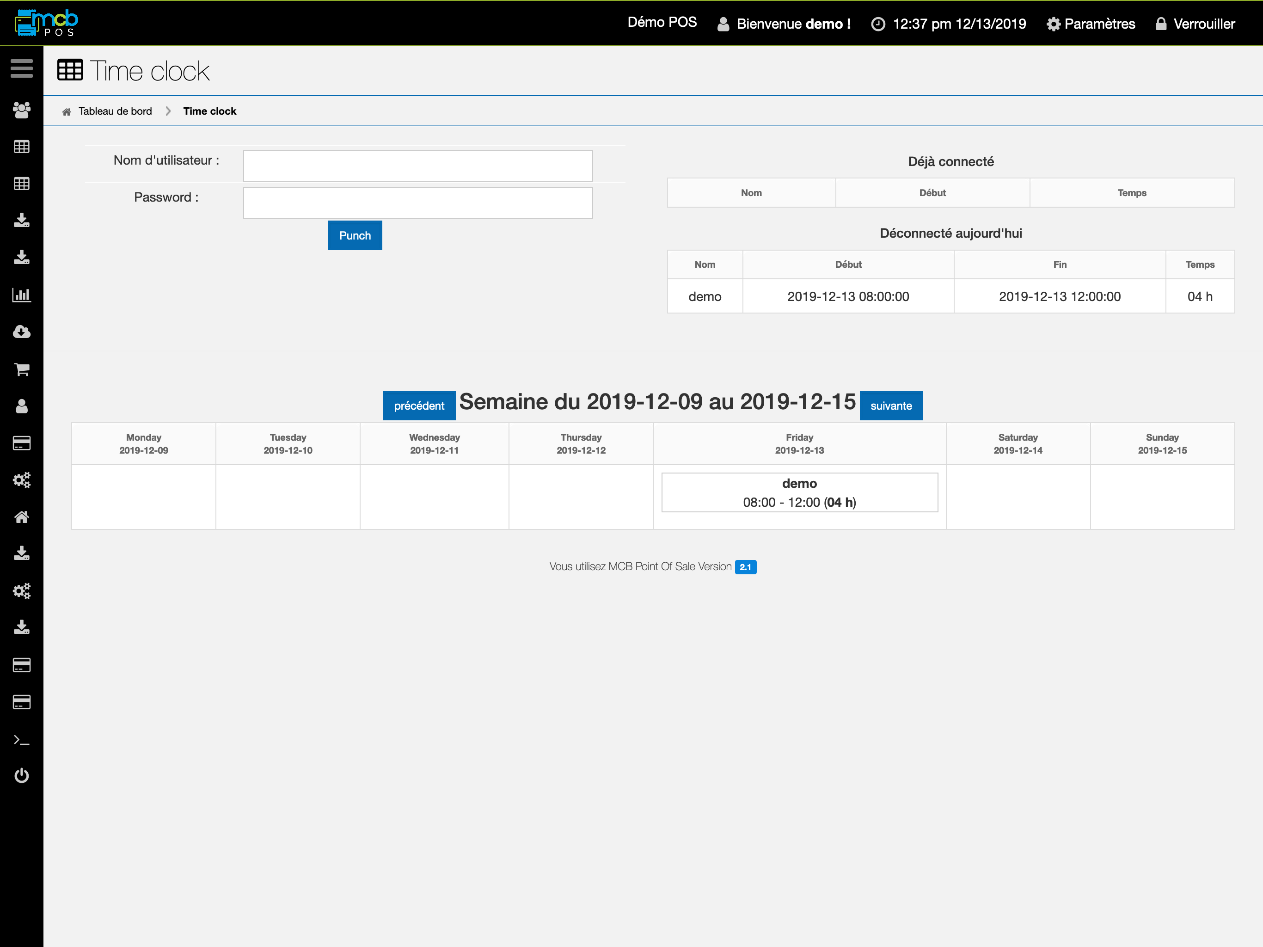Screen dimensions: 1263x947
Task: Click credit card icon directly above terminal icon
Action: [x=22, y=702]
